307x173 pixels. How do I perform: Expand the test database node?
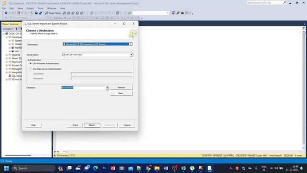(10, 51)
